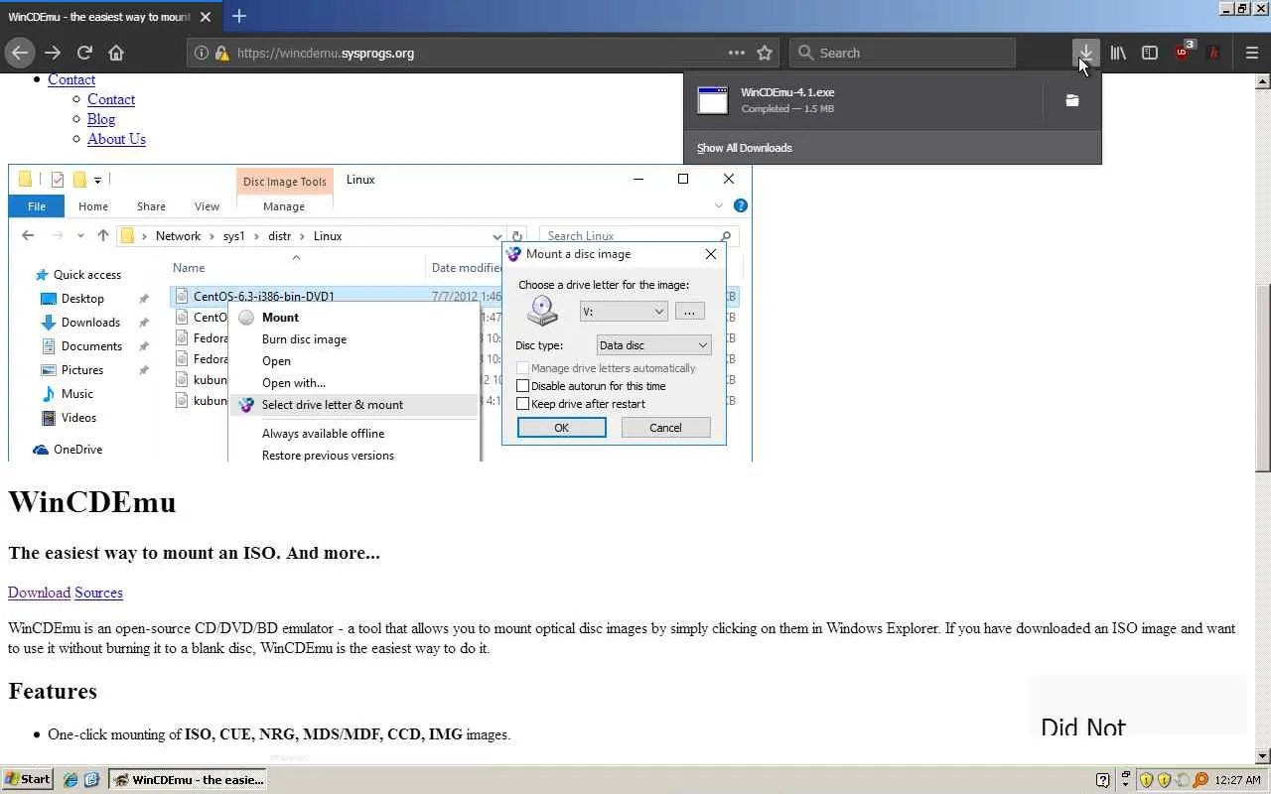Image resolution: width=1271 pixels, height=794 pixels.
Task: Expand the Explorer ribbon chevron near help
Action: [719, 205]
